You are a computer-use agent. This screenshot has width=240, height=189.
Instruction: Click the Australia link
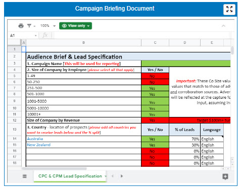[35, 139]
